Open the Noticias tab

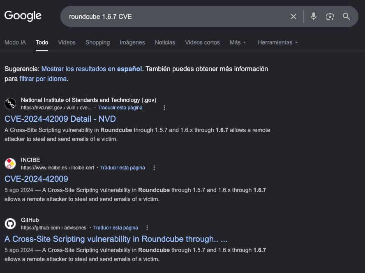click(165, 42)
